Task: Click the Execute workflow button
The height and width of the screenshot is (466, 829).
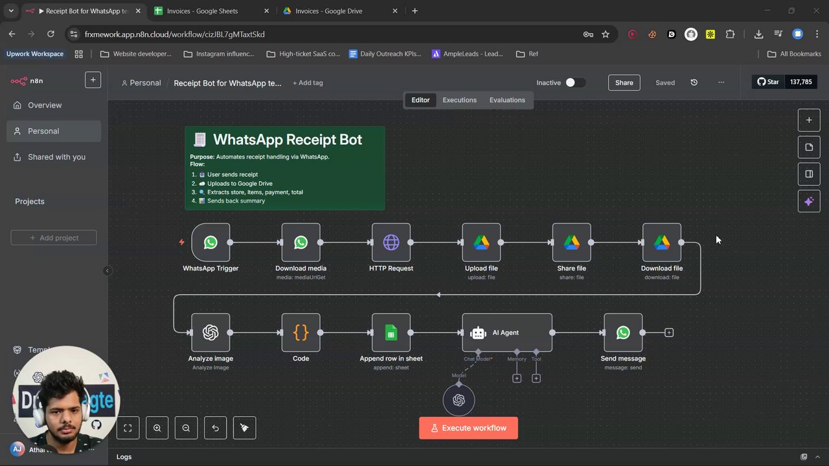Action: 468,428
